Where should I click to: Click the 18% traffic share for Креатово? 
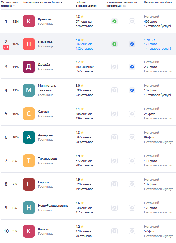tap(16, 21)
